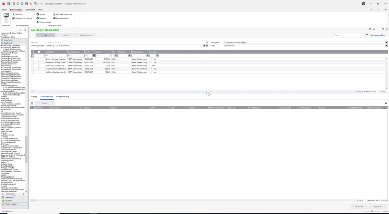The width and height of the screenshot is (389, 214).
Task: Open the grid settings gear in Offene Posten
Action: pyautogui.click(x=386, y=103)
